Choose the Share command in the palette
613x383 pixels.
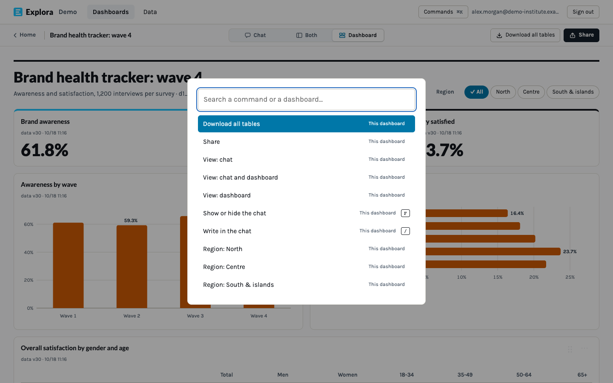pos(306,142)
